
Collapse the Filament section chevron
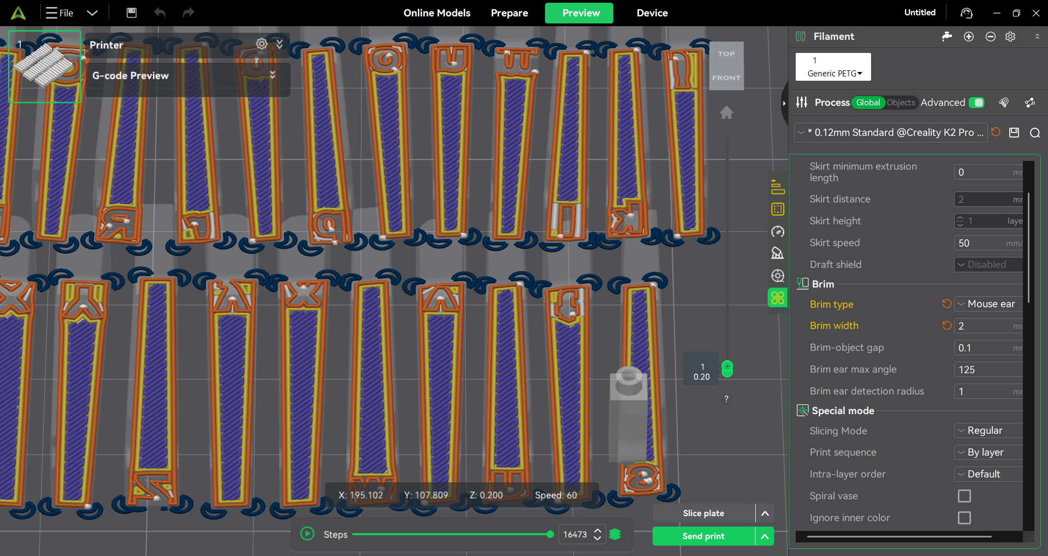click(1037, 37)
